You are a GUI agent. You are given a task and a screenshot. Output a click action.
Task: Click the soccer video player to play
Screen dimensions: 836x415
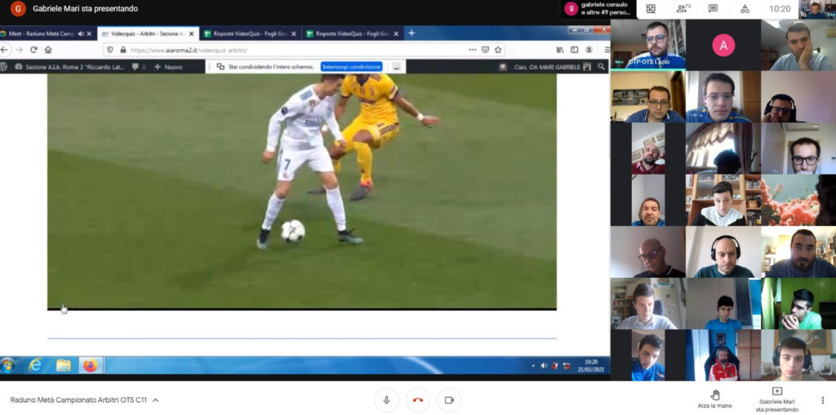pyautogui.click(x=302, y=191)
